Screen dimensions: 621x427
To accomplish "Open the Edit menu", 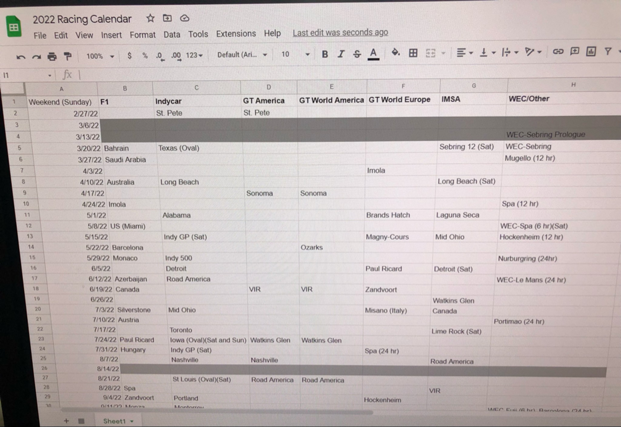I will click(61, 35).
